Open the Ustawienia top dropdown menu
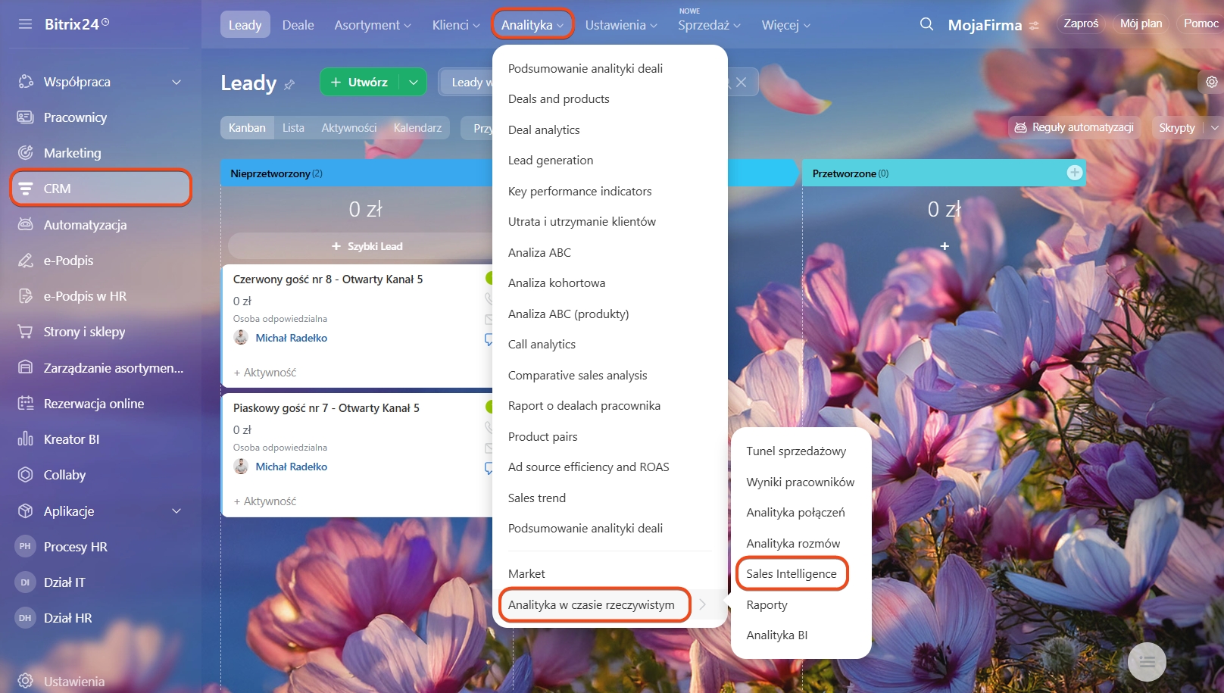1224x693 pixels. (x=621, y=25)
